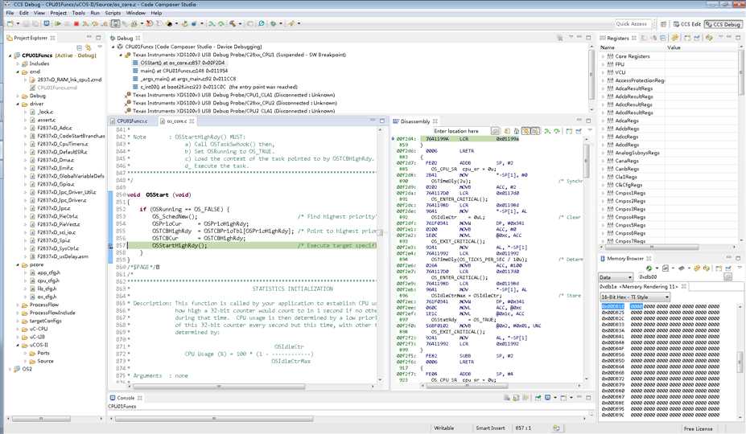Click the blue Refresh toolbar icon
Image resolution: width=746 pixels, height=434 pixels.
click(262, 23)
